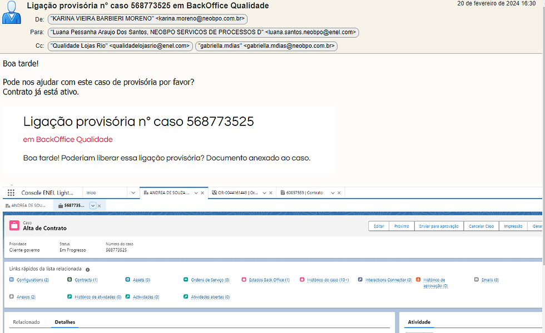Image resolution: width=545 pixels, height=333 pixels.
Task: Open 60857559 Contrato tab dropdown arrow
Action: pyautogui.click(x=333, y=193)
